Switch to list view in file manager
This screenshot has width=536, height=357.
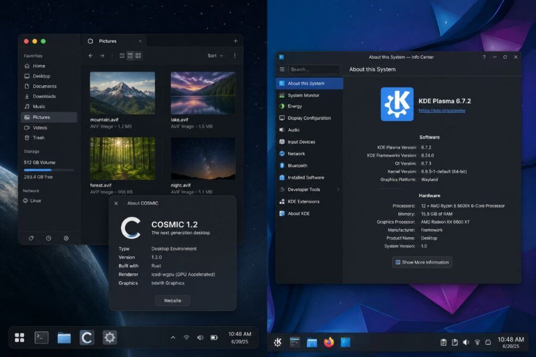[122, 55]
